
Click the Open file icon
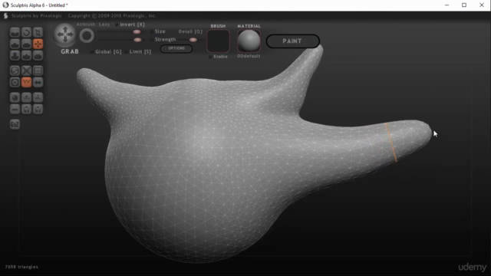26,109
